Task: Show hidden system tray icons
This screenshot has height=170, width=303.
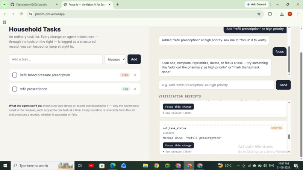Action: [238, 165]
